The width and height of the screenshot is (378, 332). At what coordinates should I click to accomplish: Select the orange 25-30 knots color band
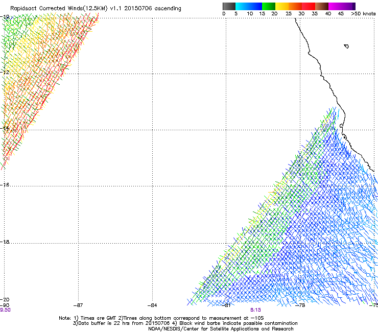[x=295, y=6]
